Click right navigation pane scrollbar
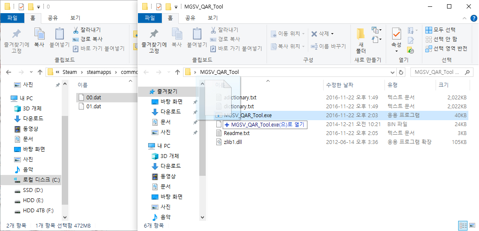This screenshot has width=479, height=231. click(202, 131)
